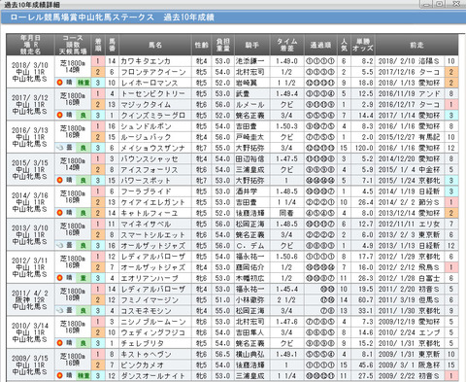This screenshot has width=466, height=382.
Task: Click the date cell 2018/ 3/10
Action: [x=30, y=65]
